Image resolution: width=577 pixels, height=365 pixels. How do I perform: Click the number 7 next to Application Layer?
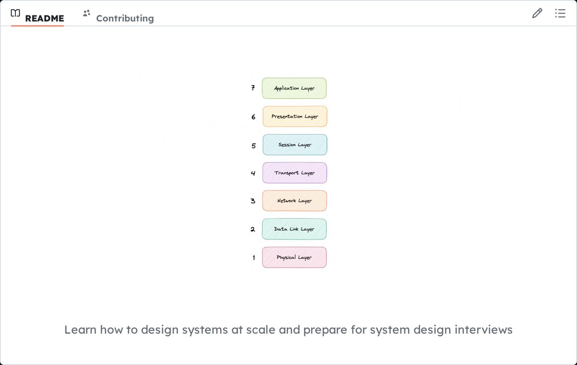point(253,88)
